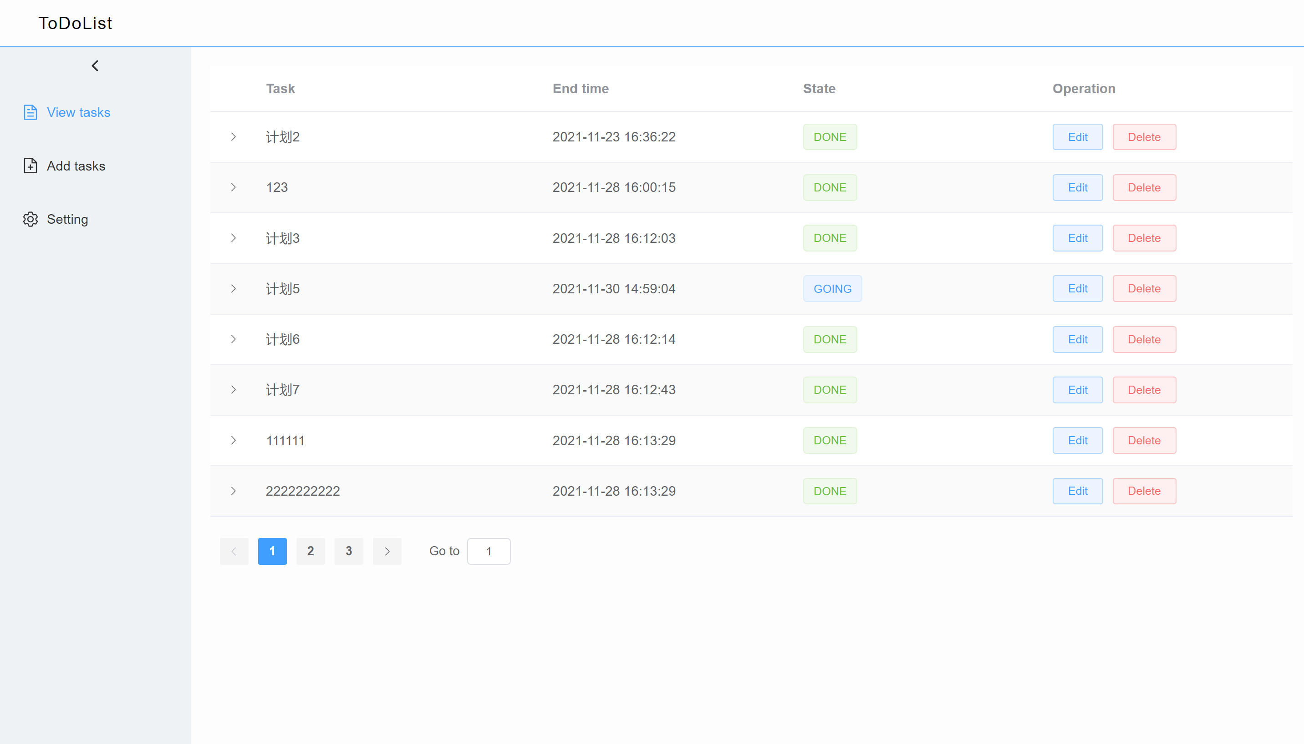The width and height of the screenshot is (1304, 744).
Task: Open page 3 of tasks
Action: (348, 551)
